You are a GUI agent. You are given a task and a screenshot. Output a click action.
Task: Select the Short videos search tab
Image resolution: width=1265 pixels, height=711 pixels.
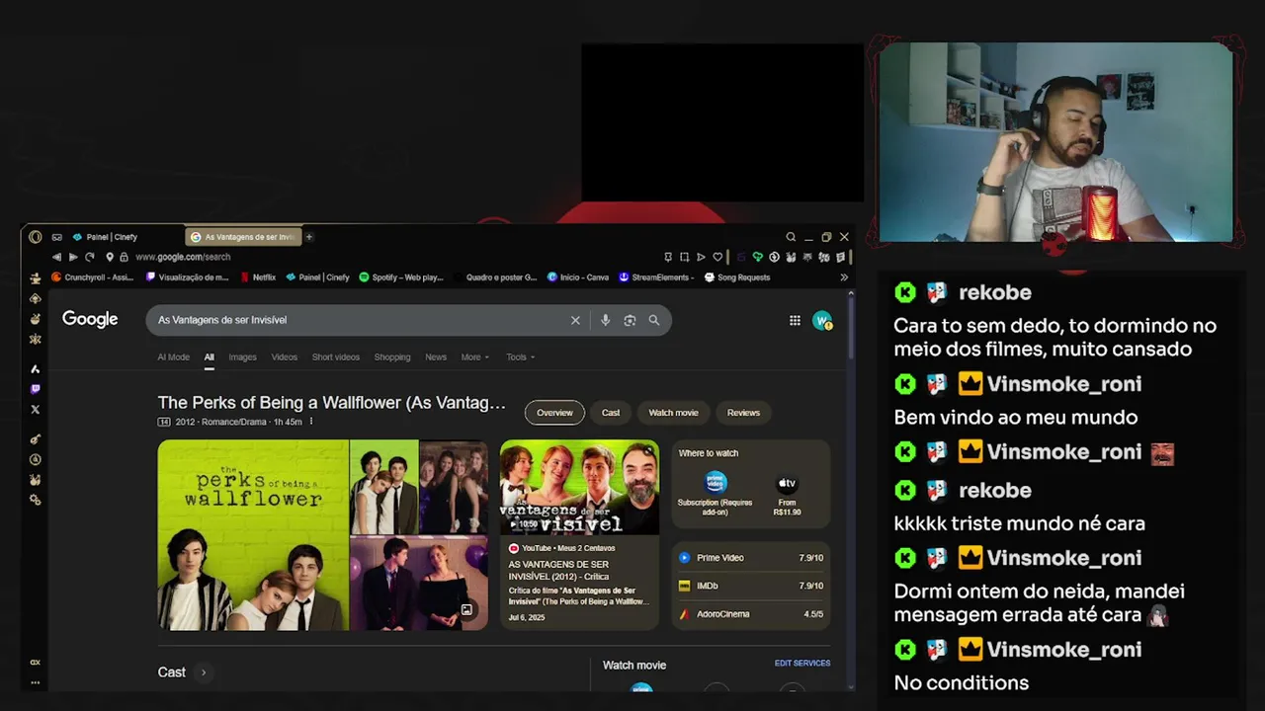pyautogui.click(x=336, y=357)
